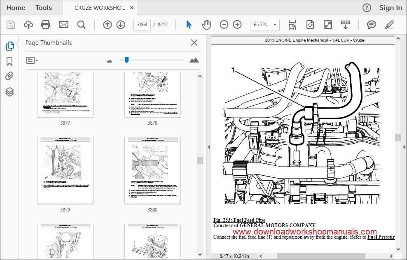
Task: Zoom out with the minus icon
Action: tap(224, 25)
